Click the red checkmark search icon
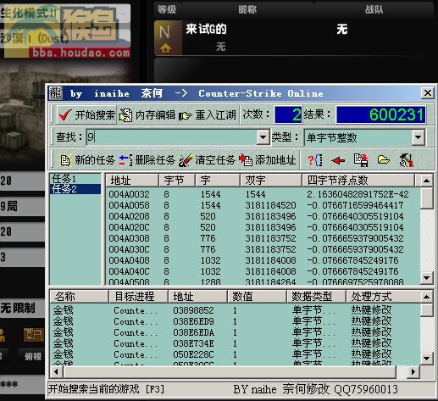This screenshot has width=438, height=401. [x=65, y=114]
